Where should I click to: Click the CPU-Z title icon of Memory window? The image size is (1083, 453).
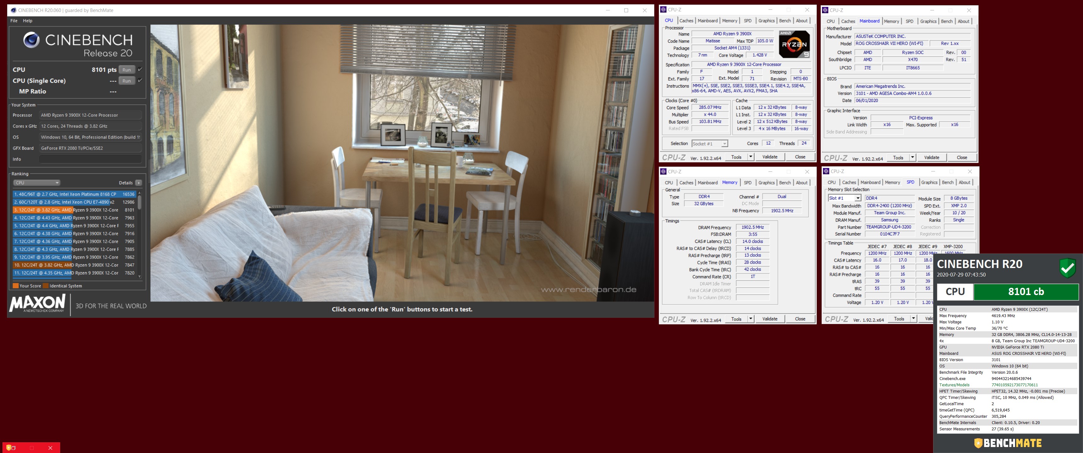coord(663,171)
